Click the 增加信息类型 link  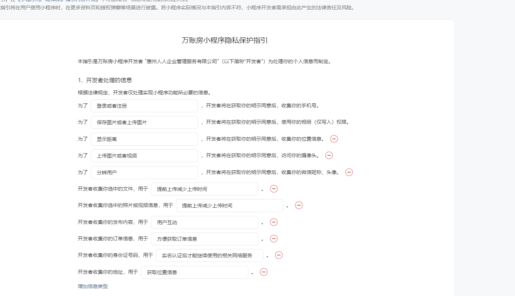click(93, 286)
